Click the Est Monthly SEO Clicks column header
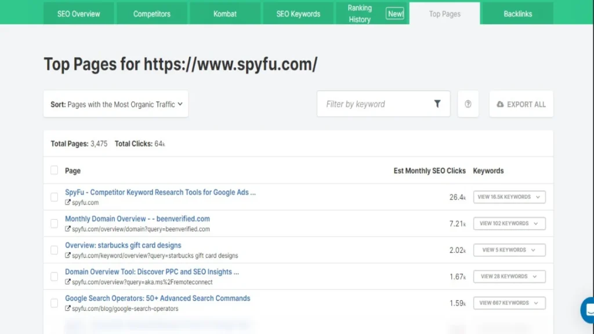 [430, 171]
